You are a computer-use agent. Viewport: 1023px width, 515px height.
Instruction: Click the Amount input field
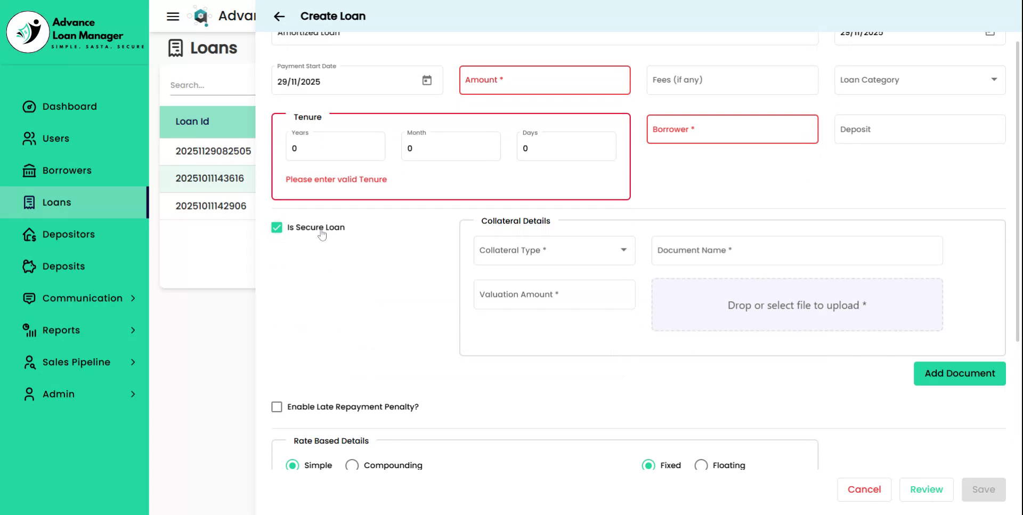545,81
